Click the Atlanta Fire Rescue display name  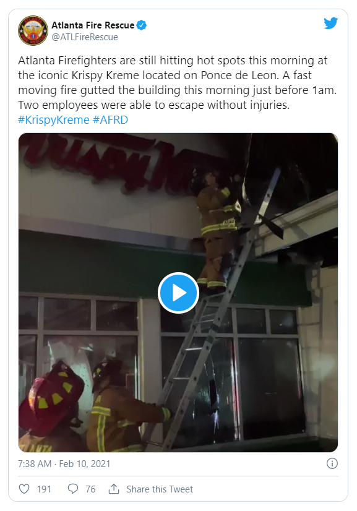(93, 25)
